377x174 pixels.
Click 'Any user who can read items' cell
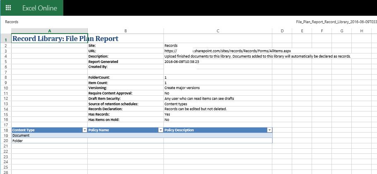point(218,99)
